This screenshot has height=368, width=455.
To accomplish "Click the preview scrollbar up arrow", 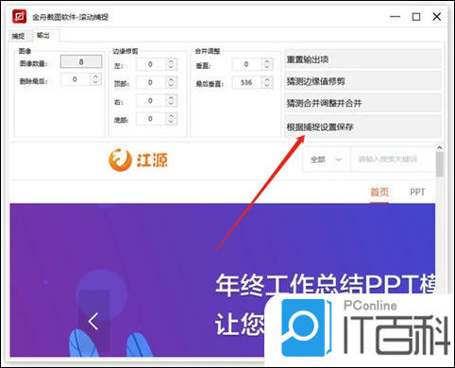I will tap(440, 147).
